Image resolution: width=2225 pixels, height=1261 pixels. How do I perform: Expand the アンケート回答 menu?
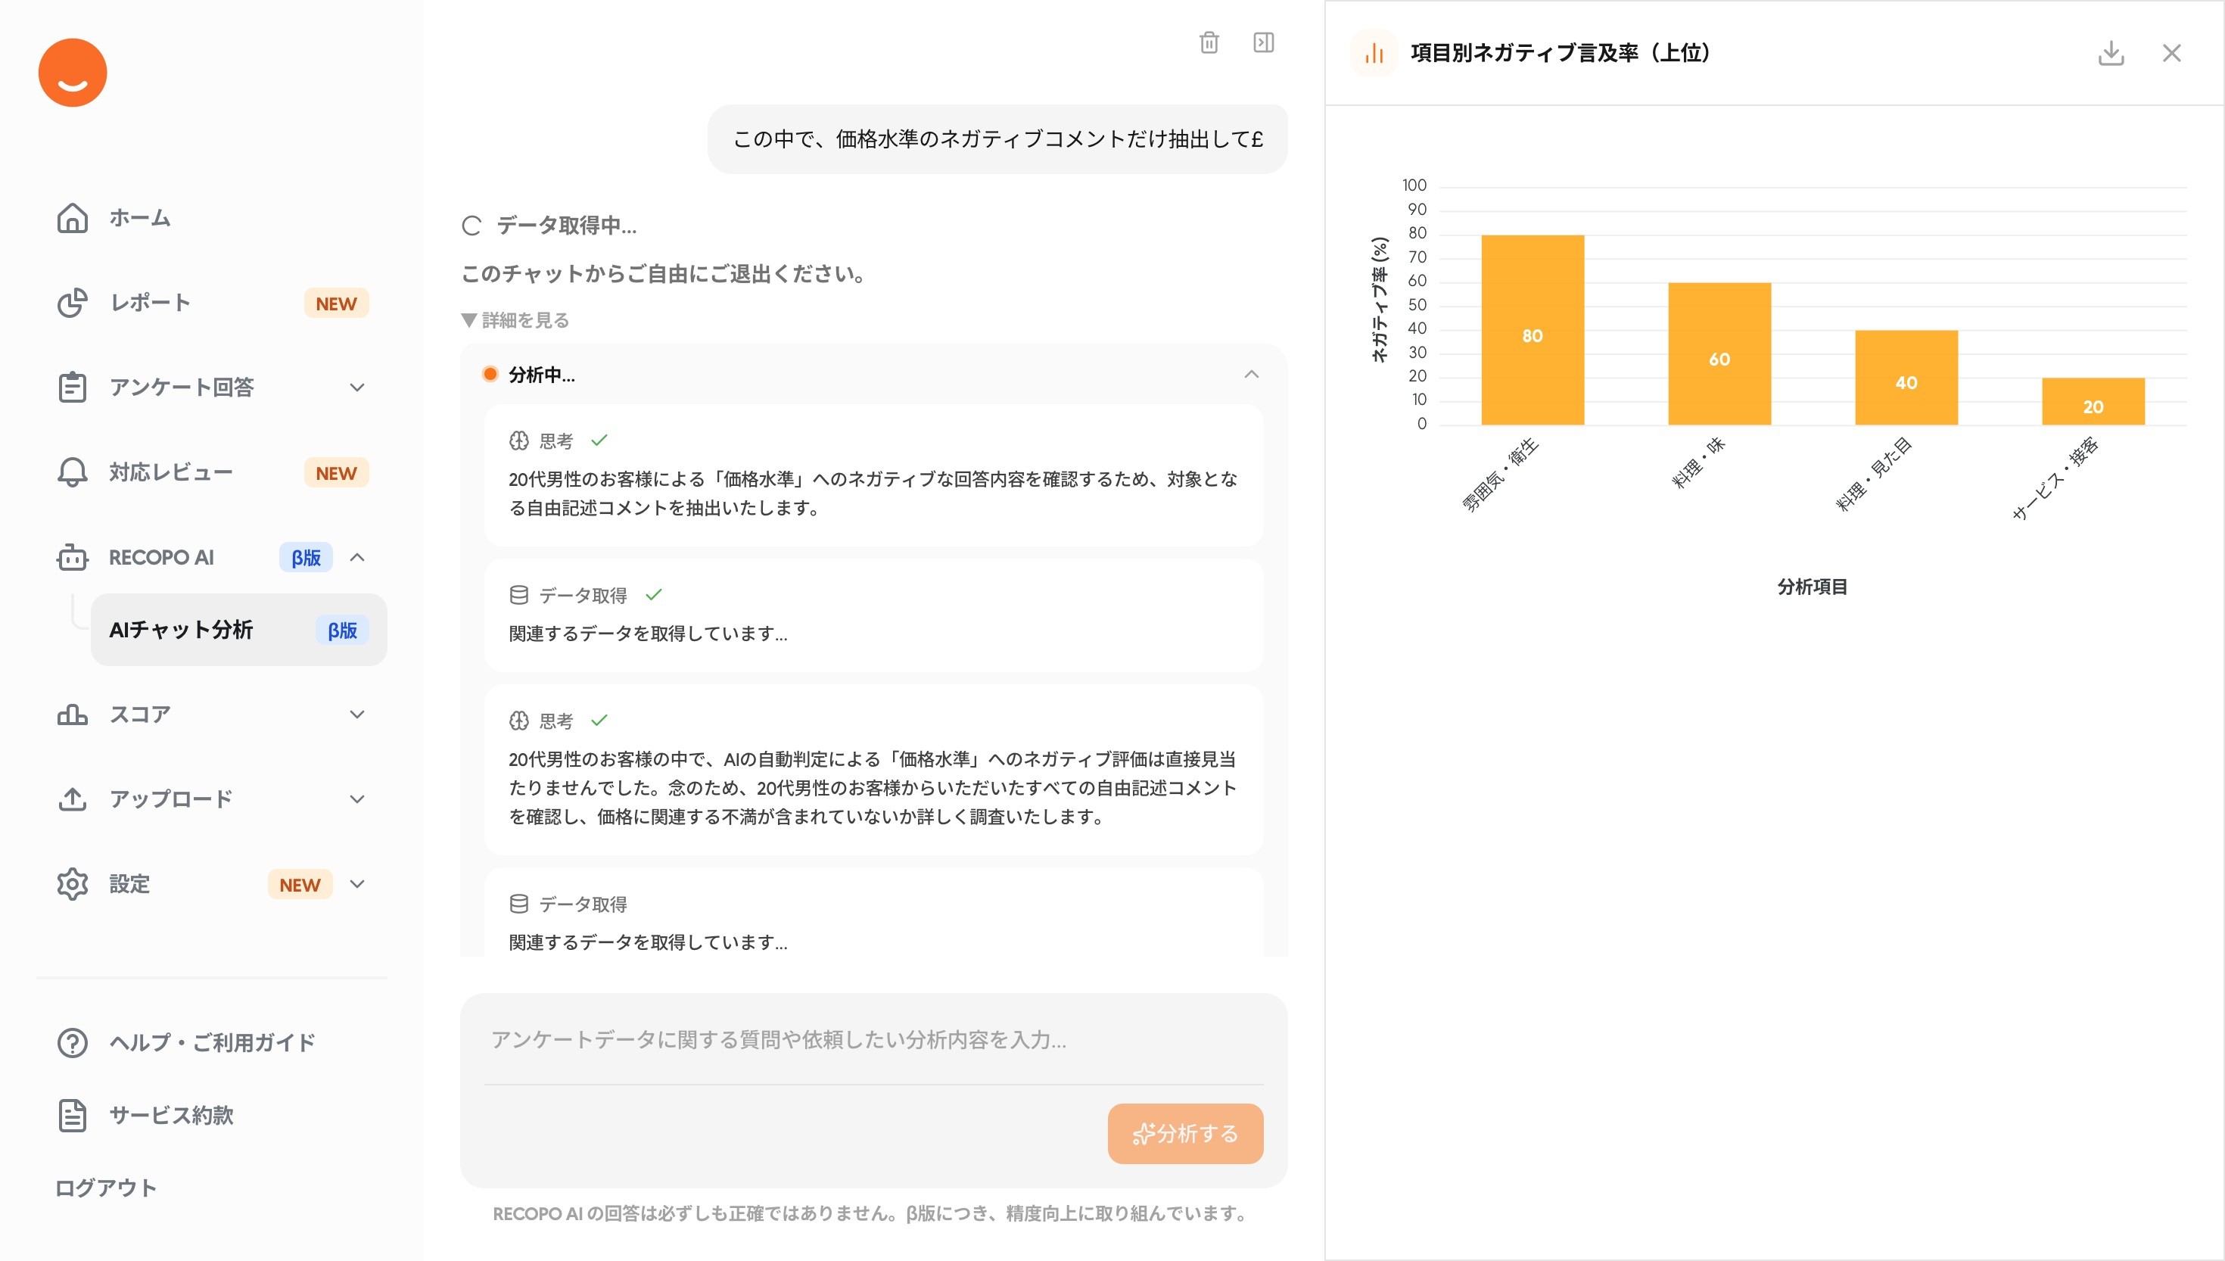click(356, 388)
